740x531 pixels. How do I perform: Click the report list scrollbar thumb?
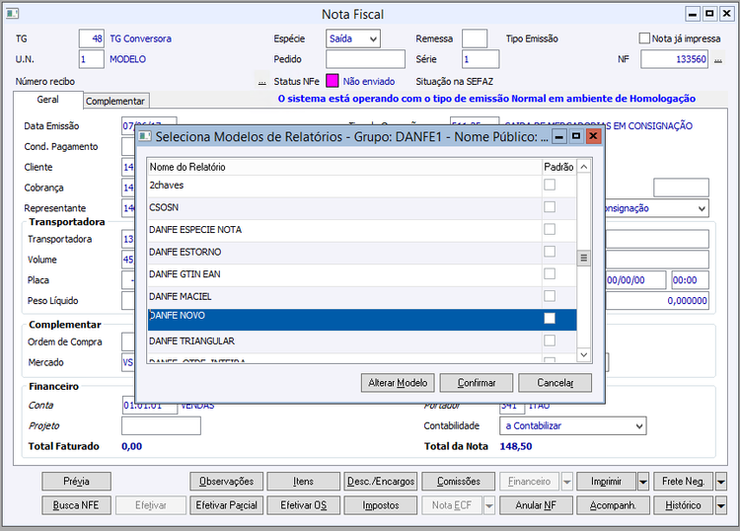(x=584, y=259)
